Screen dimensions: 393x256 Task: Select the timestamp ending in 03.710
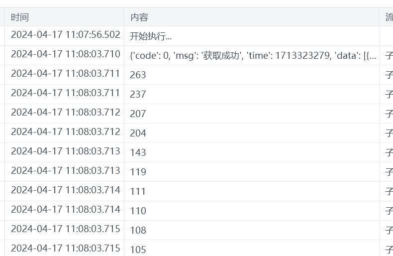click(x=66, y=54)
